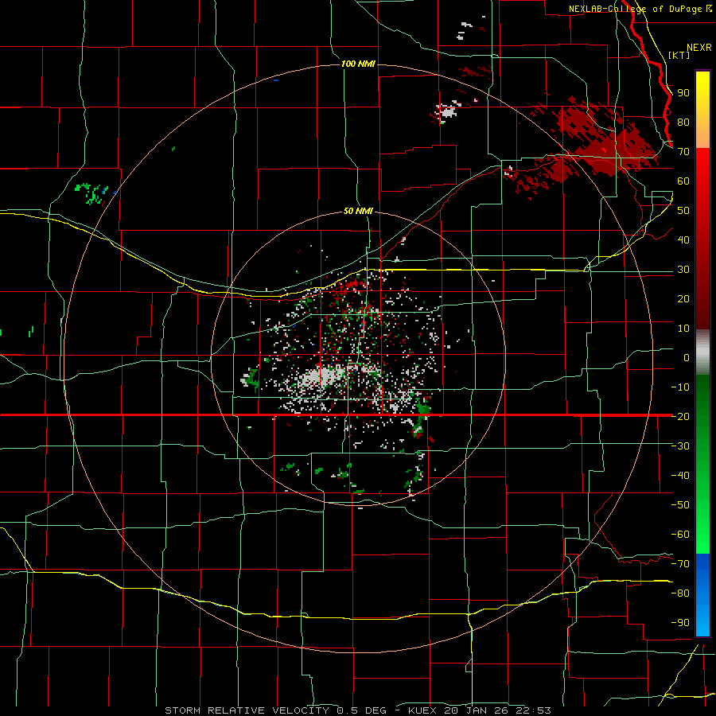Screen dimensions: 716x716
Task: Click the -20 value on the scale
Action: 680,416
